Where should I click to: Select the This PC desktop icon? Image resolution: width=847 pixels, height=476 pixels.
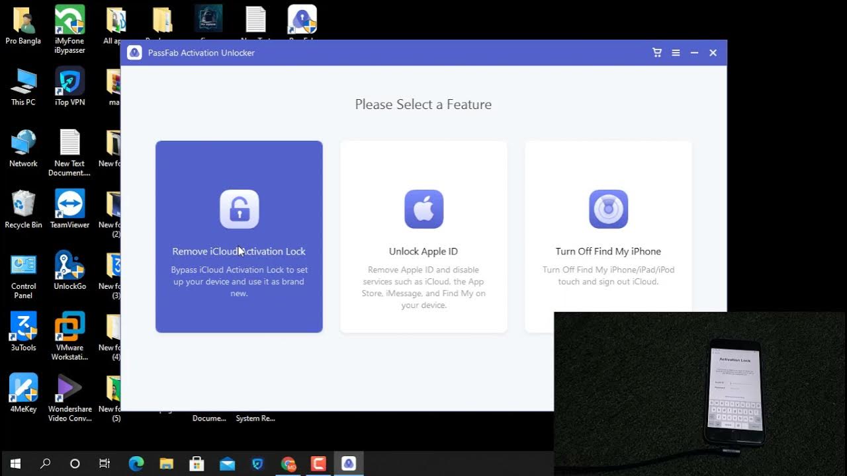[x=23, y=87]
